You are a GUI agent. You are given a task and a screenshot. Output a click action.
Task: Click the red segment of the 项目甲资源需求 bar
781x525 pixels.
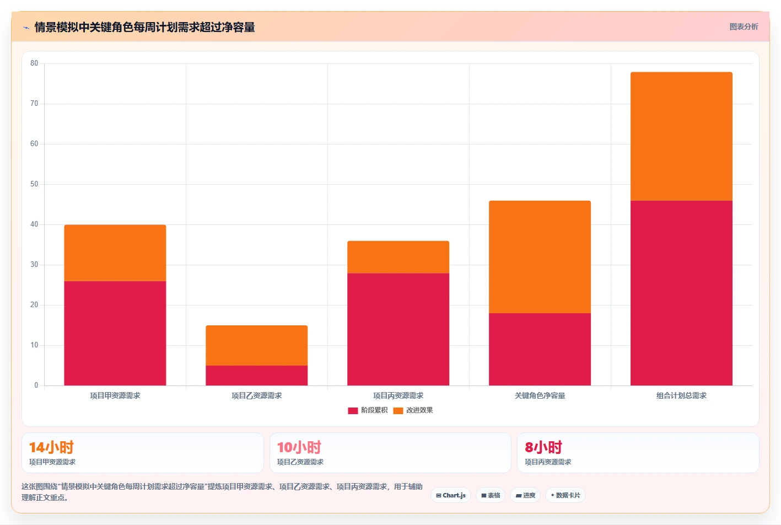click(115, 333)
